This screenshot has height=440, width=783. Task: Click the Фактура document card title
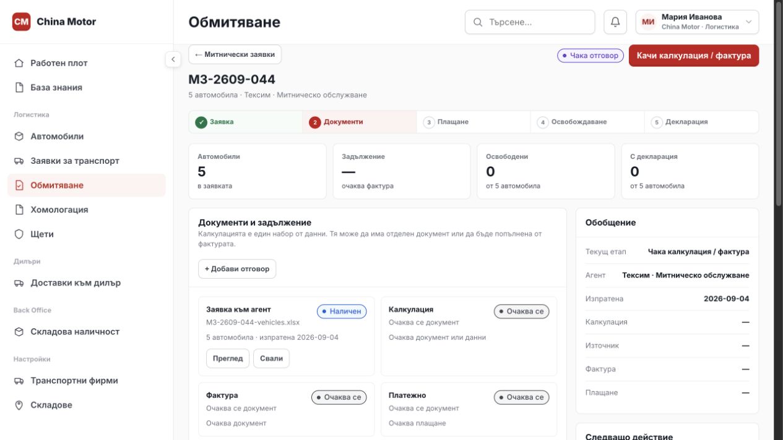[x=222, y=396]
